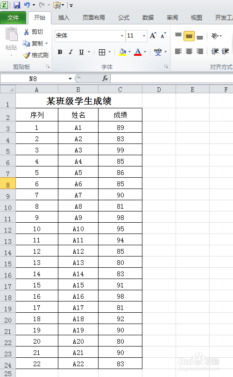Click the phonetic guide wén icon
233x377 pixels.
click(x=157, y=52)
